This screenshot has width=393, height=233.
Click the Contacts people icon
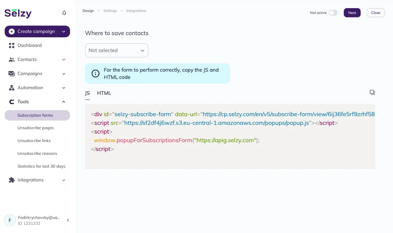click(11, 60)
